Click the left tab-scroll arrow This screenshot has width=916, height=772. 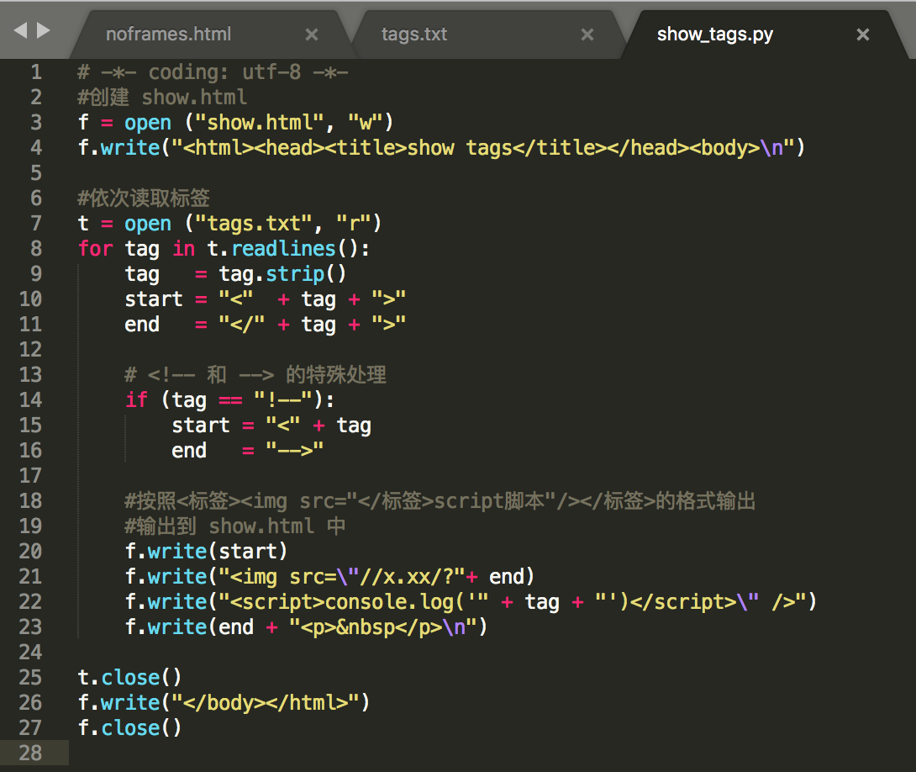[20, 30]
